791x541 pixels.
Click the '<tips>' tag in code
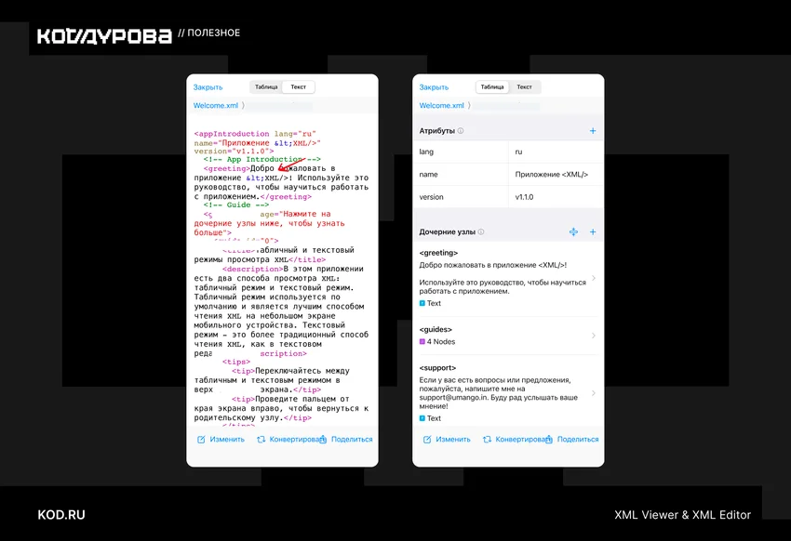click(236, 362)
